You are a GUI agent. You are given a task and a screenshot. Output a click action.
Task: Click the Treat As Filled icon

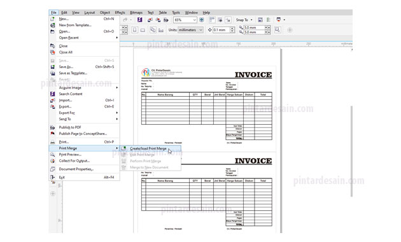(278, 30)
